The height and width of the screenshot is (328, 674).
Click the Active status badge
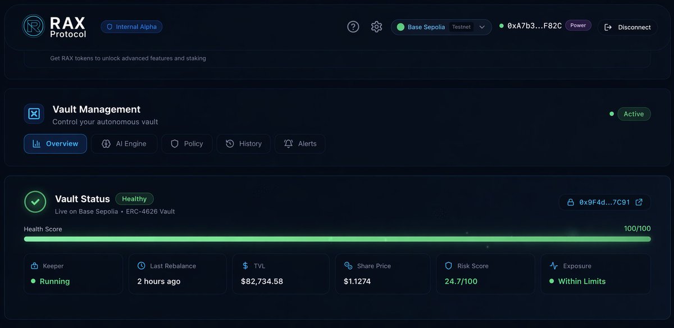tap(634, 113)
